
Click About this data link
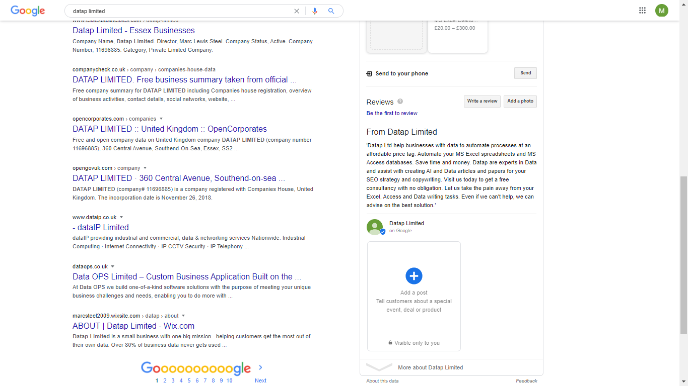382,381
